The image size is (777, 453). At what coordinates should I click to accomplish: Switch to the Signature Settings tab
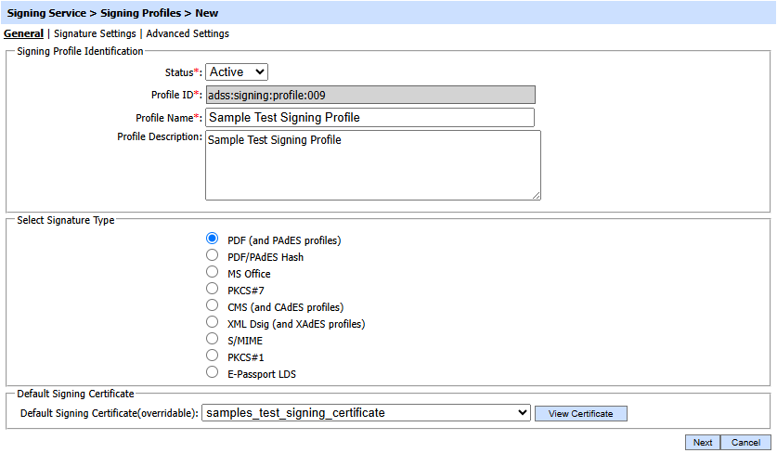95,33
